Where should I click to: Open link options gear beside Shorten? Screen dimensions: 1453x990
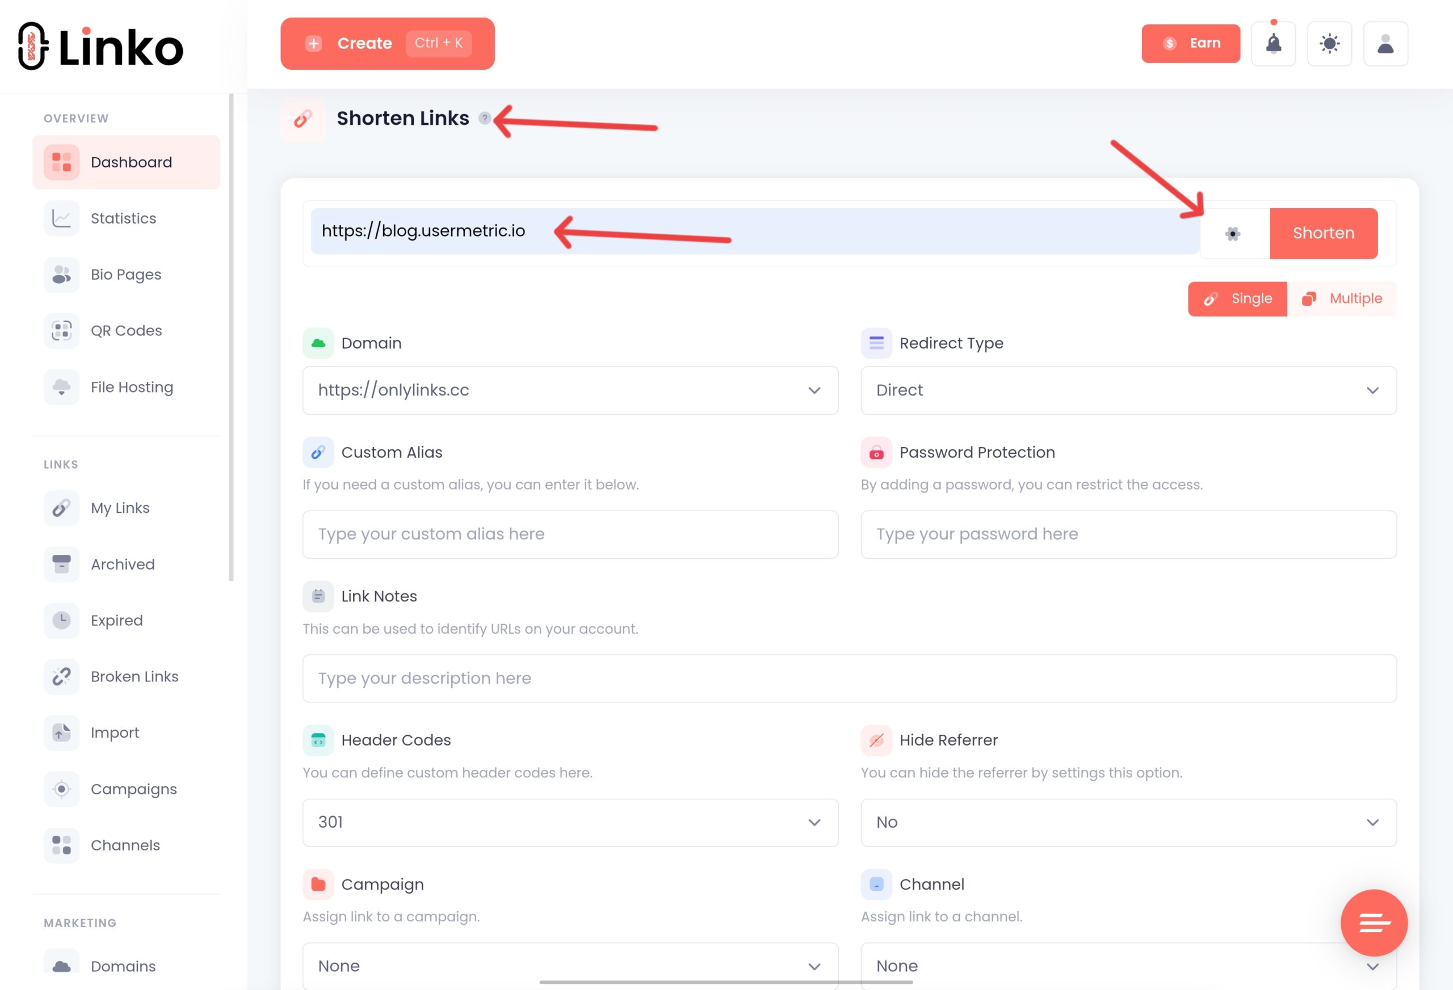[x=1232, y=234]
